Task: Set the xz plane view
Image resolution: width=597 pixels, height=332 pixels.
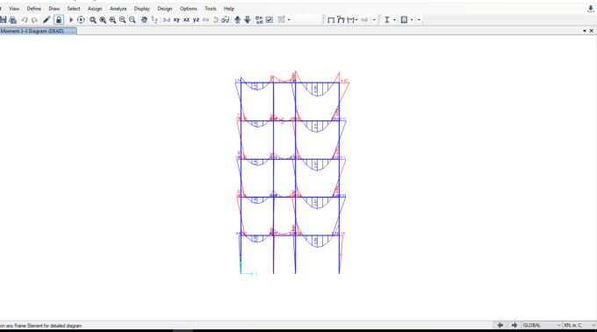Action: pyautogui.click(x=186, y=20)
